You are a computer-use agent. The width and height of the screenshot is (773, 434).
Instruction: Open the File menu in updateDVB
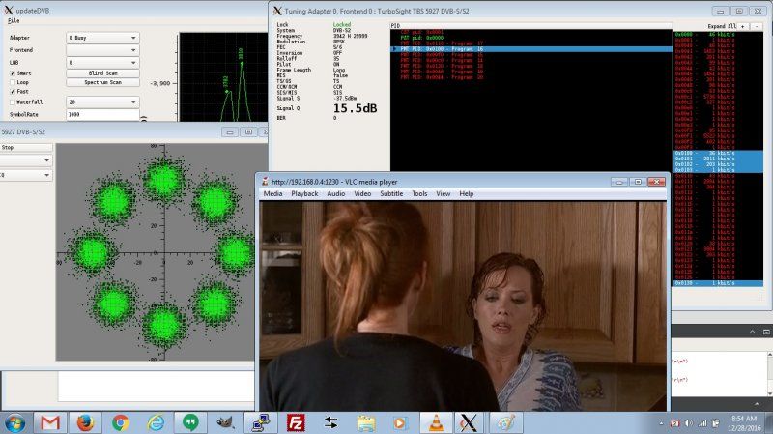tap(14, 20)
